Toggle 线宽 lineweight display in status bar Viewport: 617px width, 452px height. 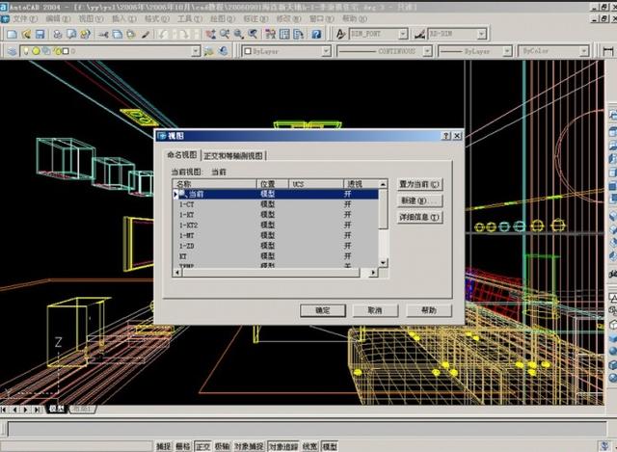click(x=310, y=446)
